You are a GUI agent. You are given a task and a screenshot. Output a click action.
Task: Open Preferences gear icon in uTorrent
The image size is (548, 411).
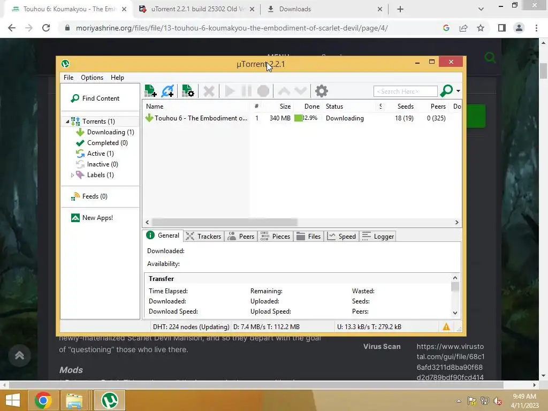click(322, 91)
